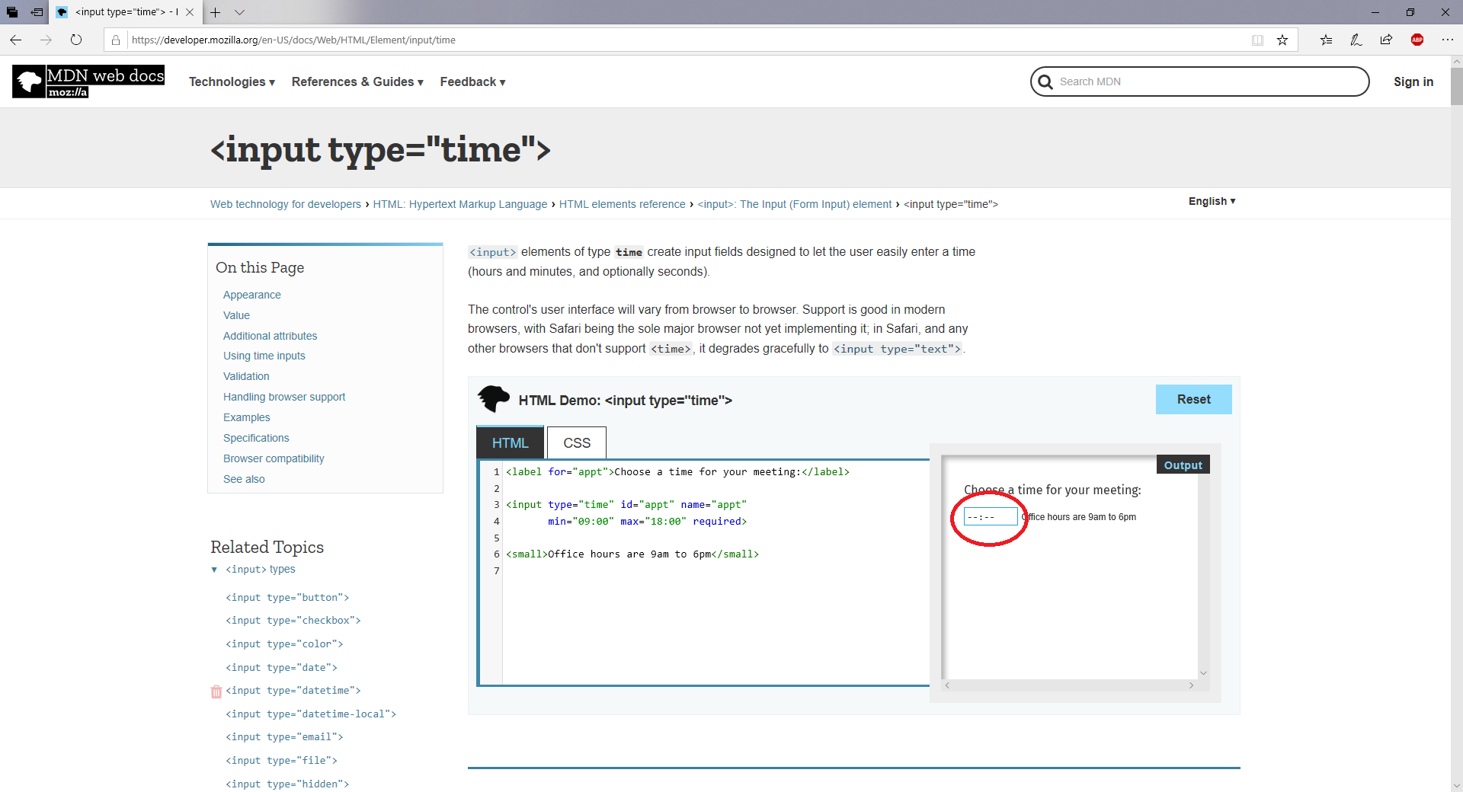Image resolution: width=1463 pixels, height=792 pixels.
Task: Open the Technologies dropdown
Action: (232, 81)
